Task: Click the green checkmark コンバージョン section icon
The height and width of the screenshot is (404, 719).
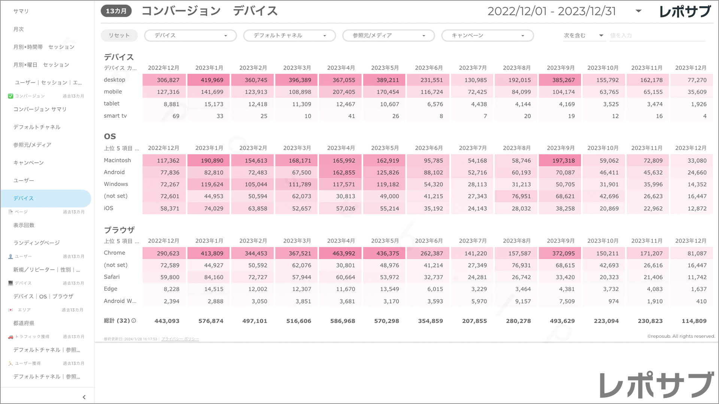Action: pyautogui.click(x=10, y=96)
